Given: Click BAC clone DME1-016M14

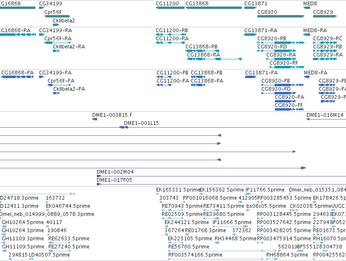Looking at the screenshot, I should 326,119.
